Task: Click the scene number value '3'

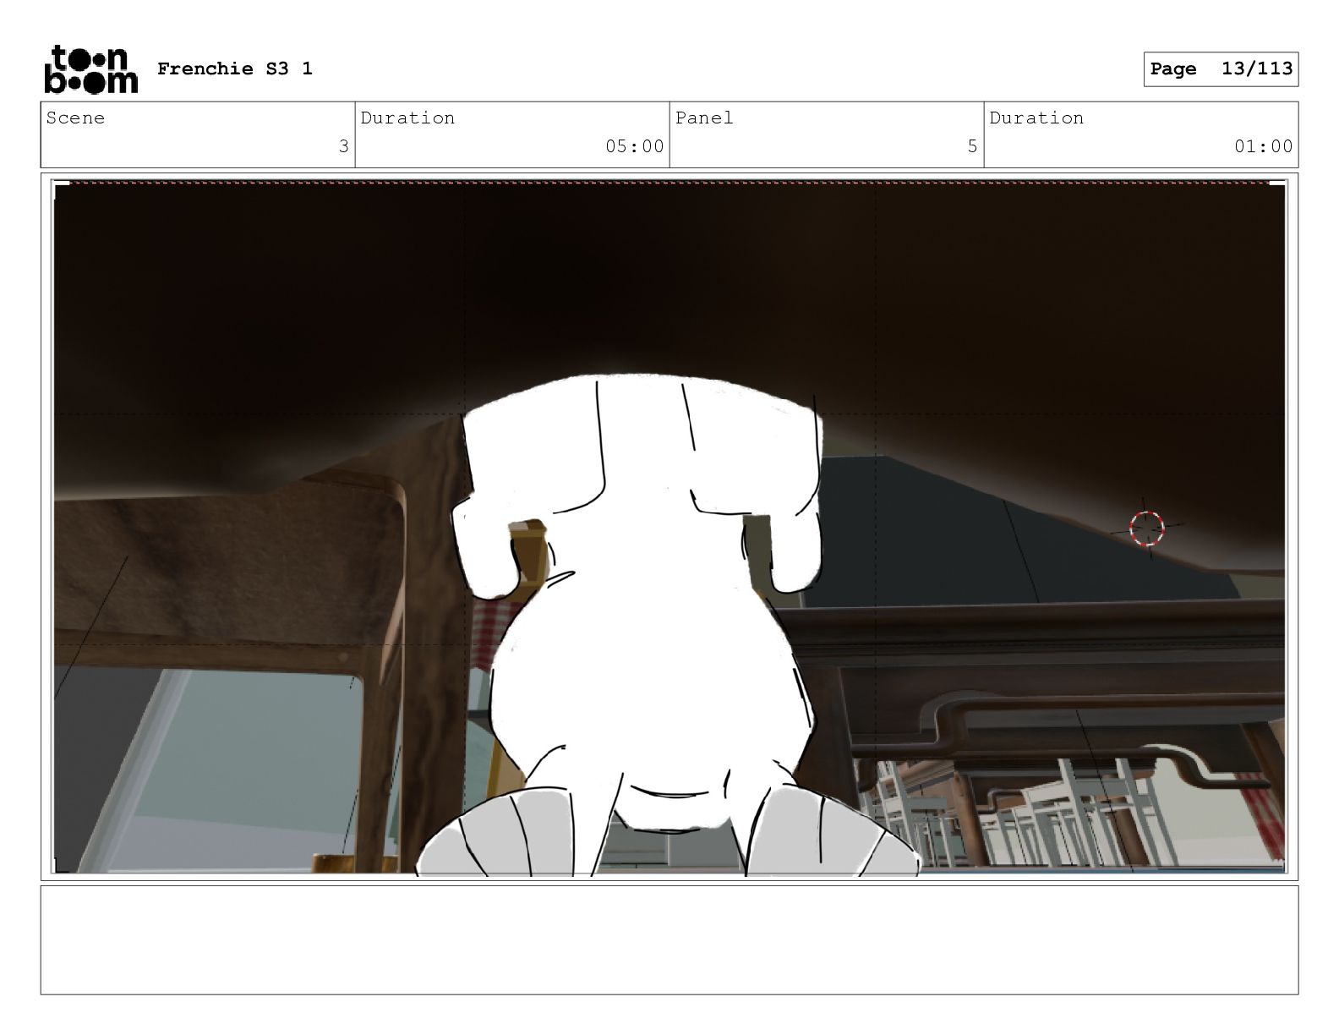Action: click(x=343, y=146)
